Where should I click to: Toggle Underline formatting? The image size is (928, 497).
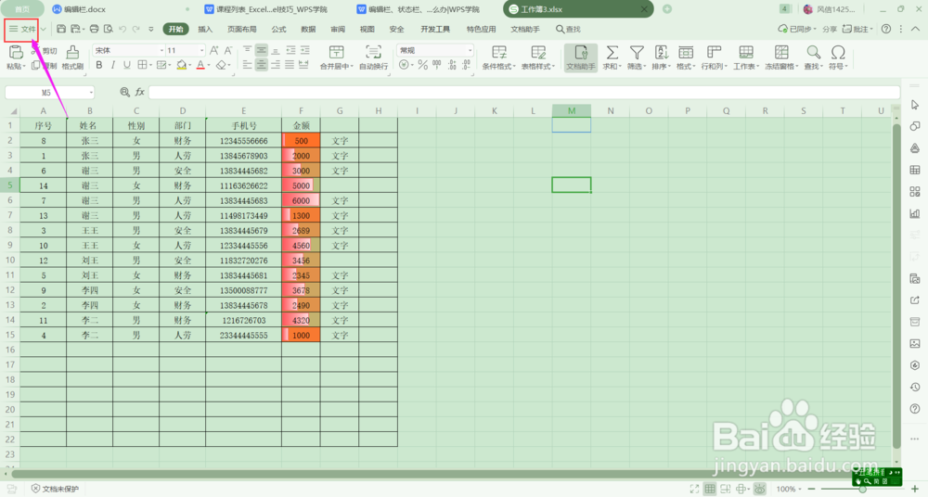click(126, 65)
